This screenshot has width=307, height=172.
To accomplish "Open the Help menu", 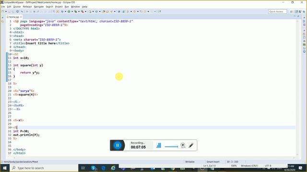I will click(x=84, y=7).
